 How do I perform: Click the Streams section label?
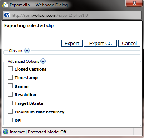(16, 51)
